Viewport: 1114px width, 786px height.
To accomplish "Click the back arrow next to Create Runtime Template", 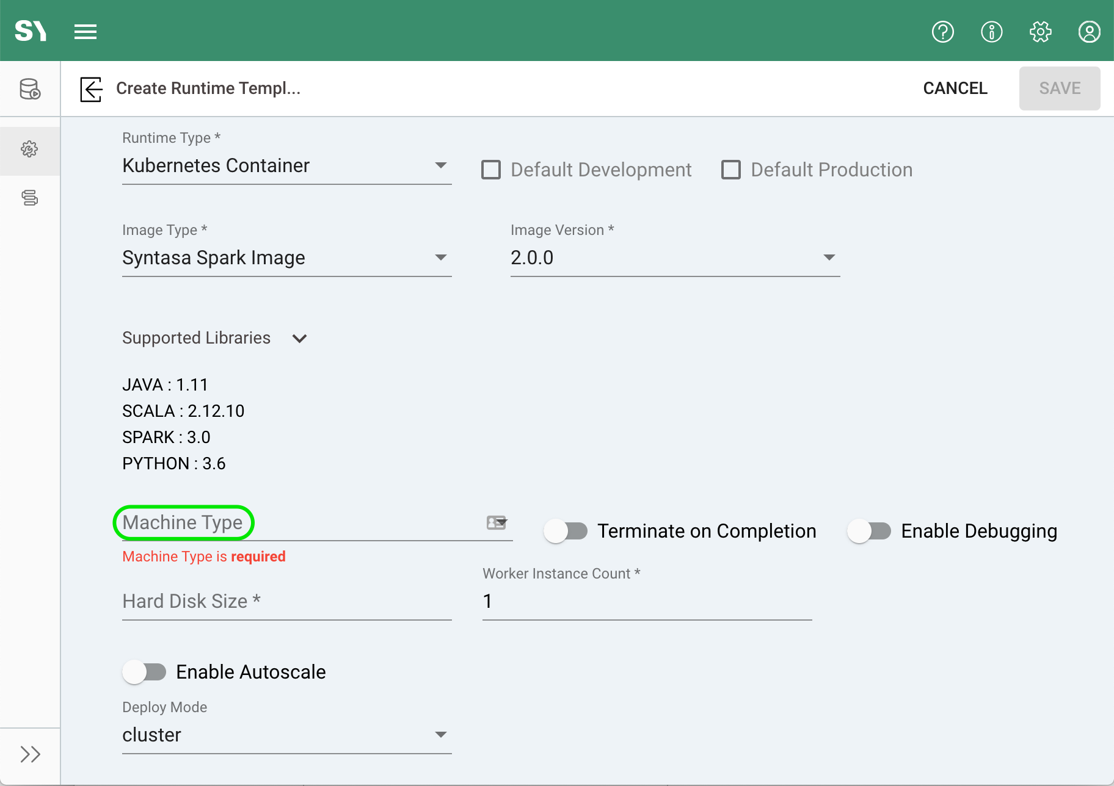I will [90, 89].
